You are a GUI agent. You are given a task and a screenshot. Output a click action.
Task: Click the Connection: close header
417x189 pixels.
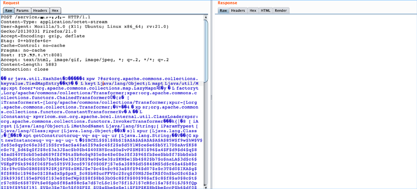coord(25,70)
